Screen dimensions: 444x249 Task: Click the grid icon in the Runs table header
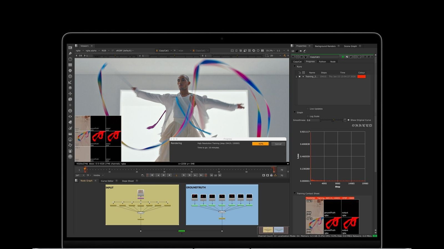click(304, 72)
